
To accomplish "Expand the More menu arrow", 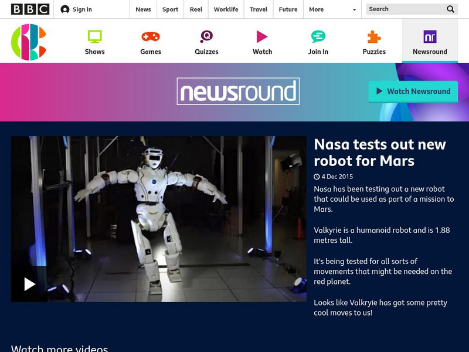I will 355,9.
